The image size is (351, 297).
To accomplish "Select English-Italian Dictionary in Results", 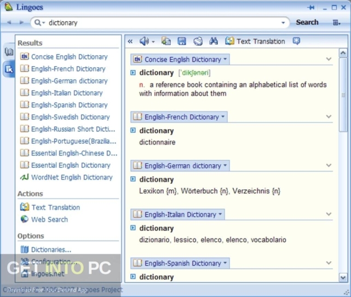I will click(x=67, y=93).
